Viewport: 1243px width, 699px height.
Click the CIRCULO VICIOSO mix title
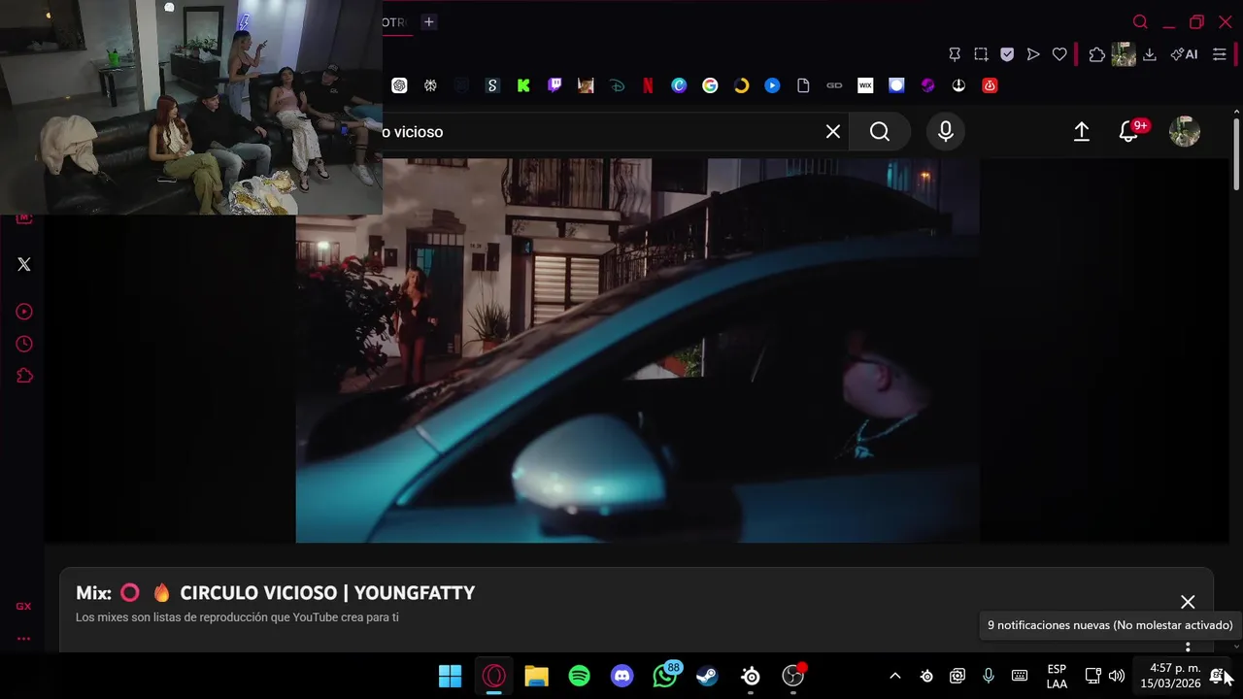pos(327,592)
